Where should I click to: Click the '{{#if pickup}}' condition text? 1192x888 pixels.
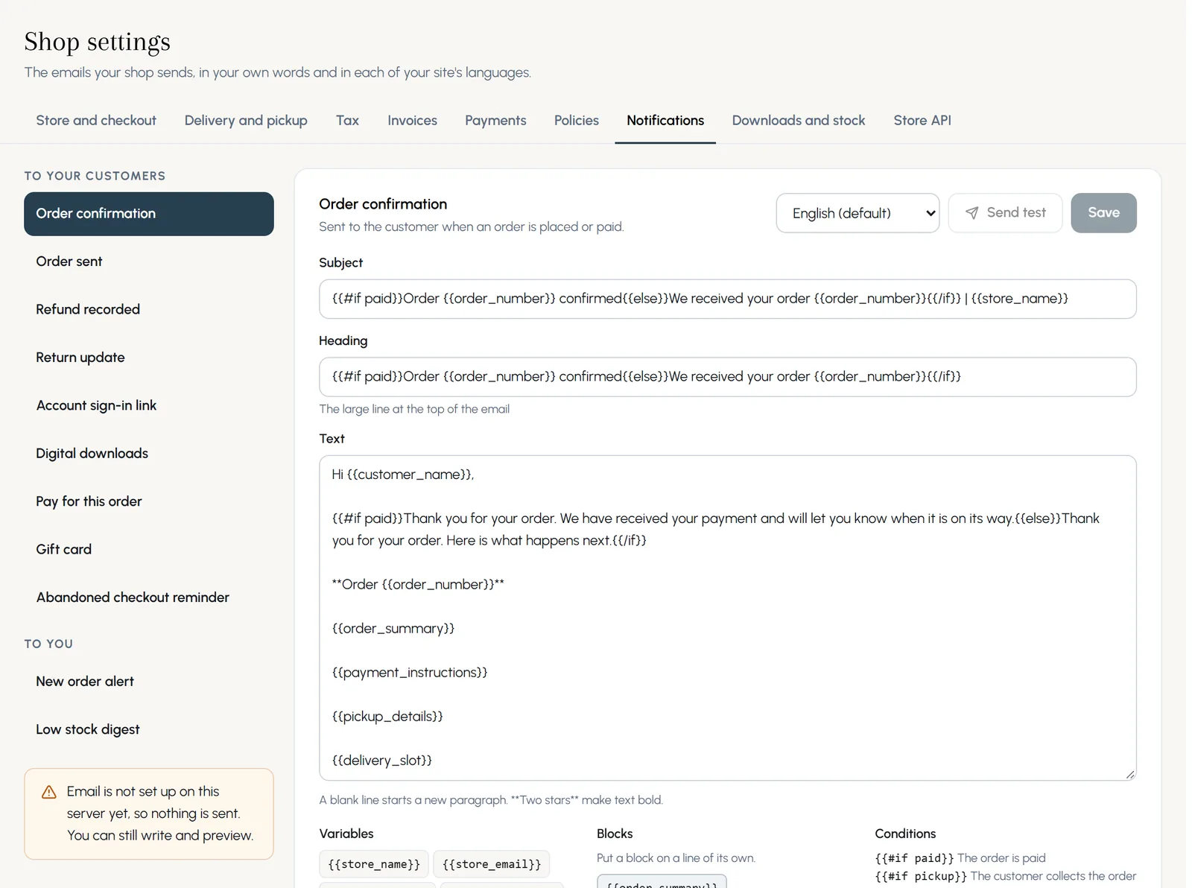coord(921,876)
